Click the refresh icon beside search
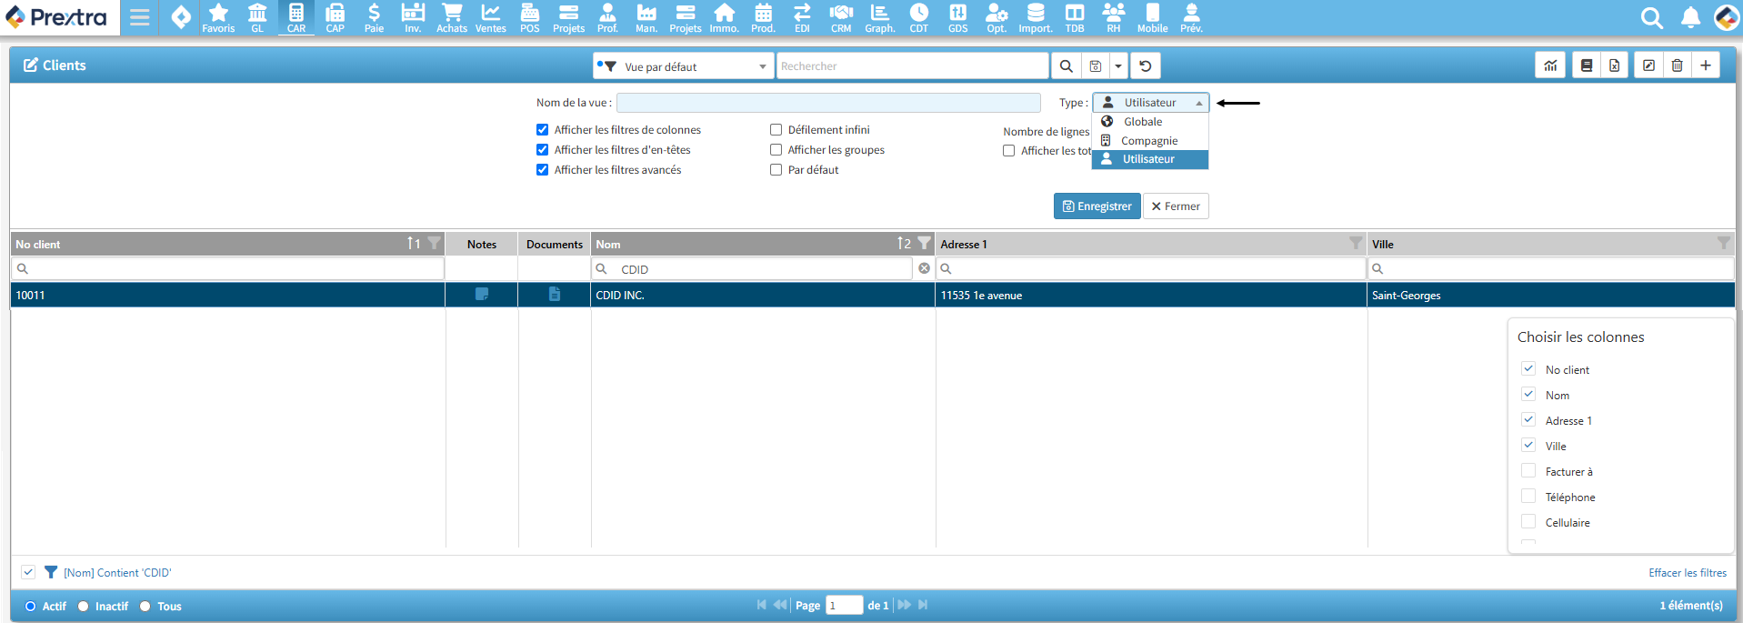This screenshot has height=623, width=1743. pos(1146,66)
